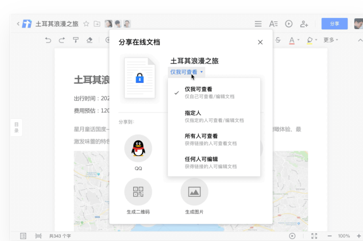Screen dimensions: 363x241
Task: Open the 目录 outline side tab
Action: click(16, 127)
